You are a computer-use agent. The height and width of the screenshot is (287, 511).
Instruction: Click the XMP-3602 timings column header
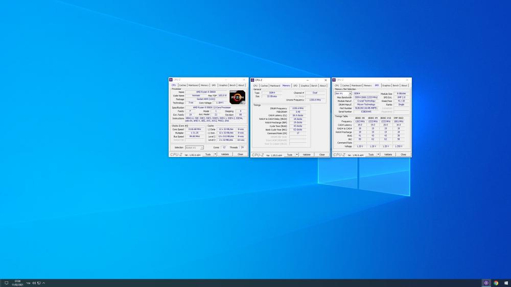click(x=399, y=118)
